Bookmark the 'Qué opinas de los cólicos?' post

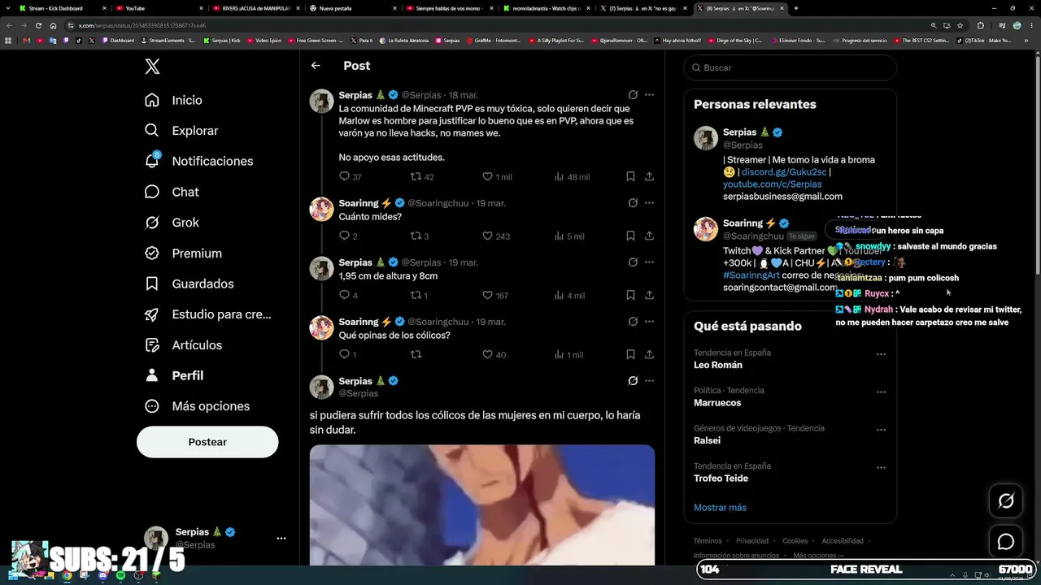(630, 355)
